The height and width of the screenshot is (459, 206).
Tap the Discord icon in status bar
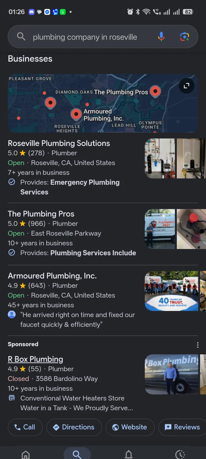tap(31, 12)
